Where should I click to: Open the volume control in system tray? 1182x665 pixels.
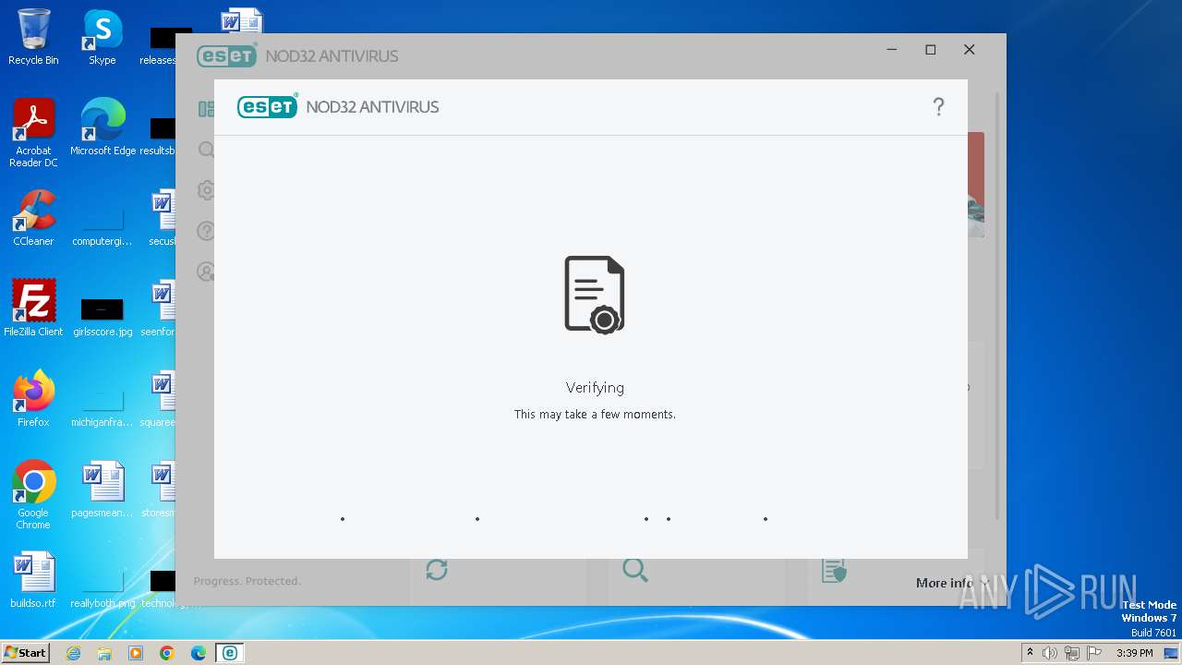click(x=1050, y=653)
